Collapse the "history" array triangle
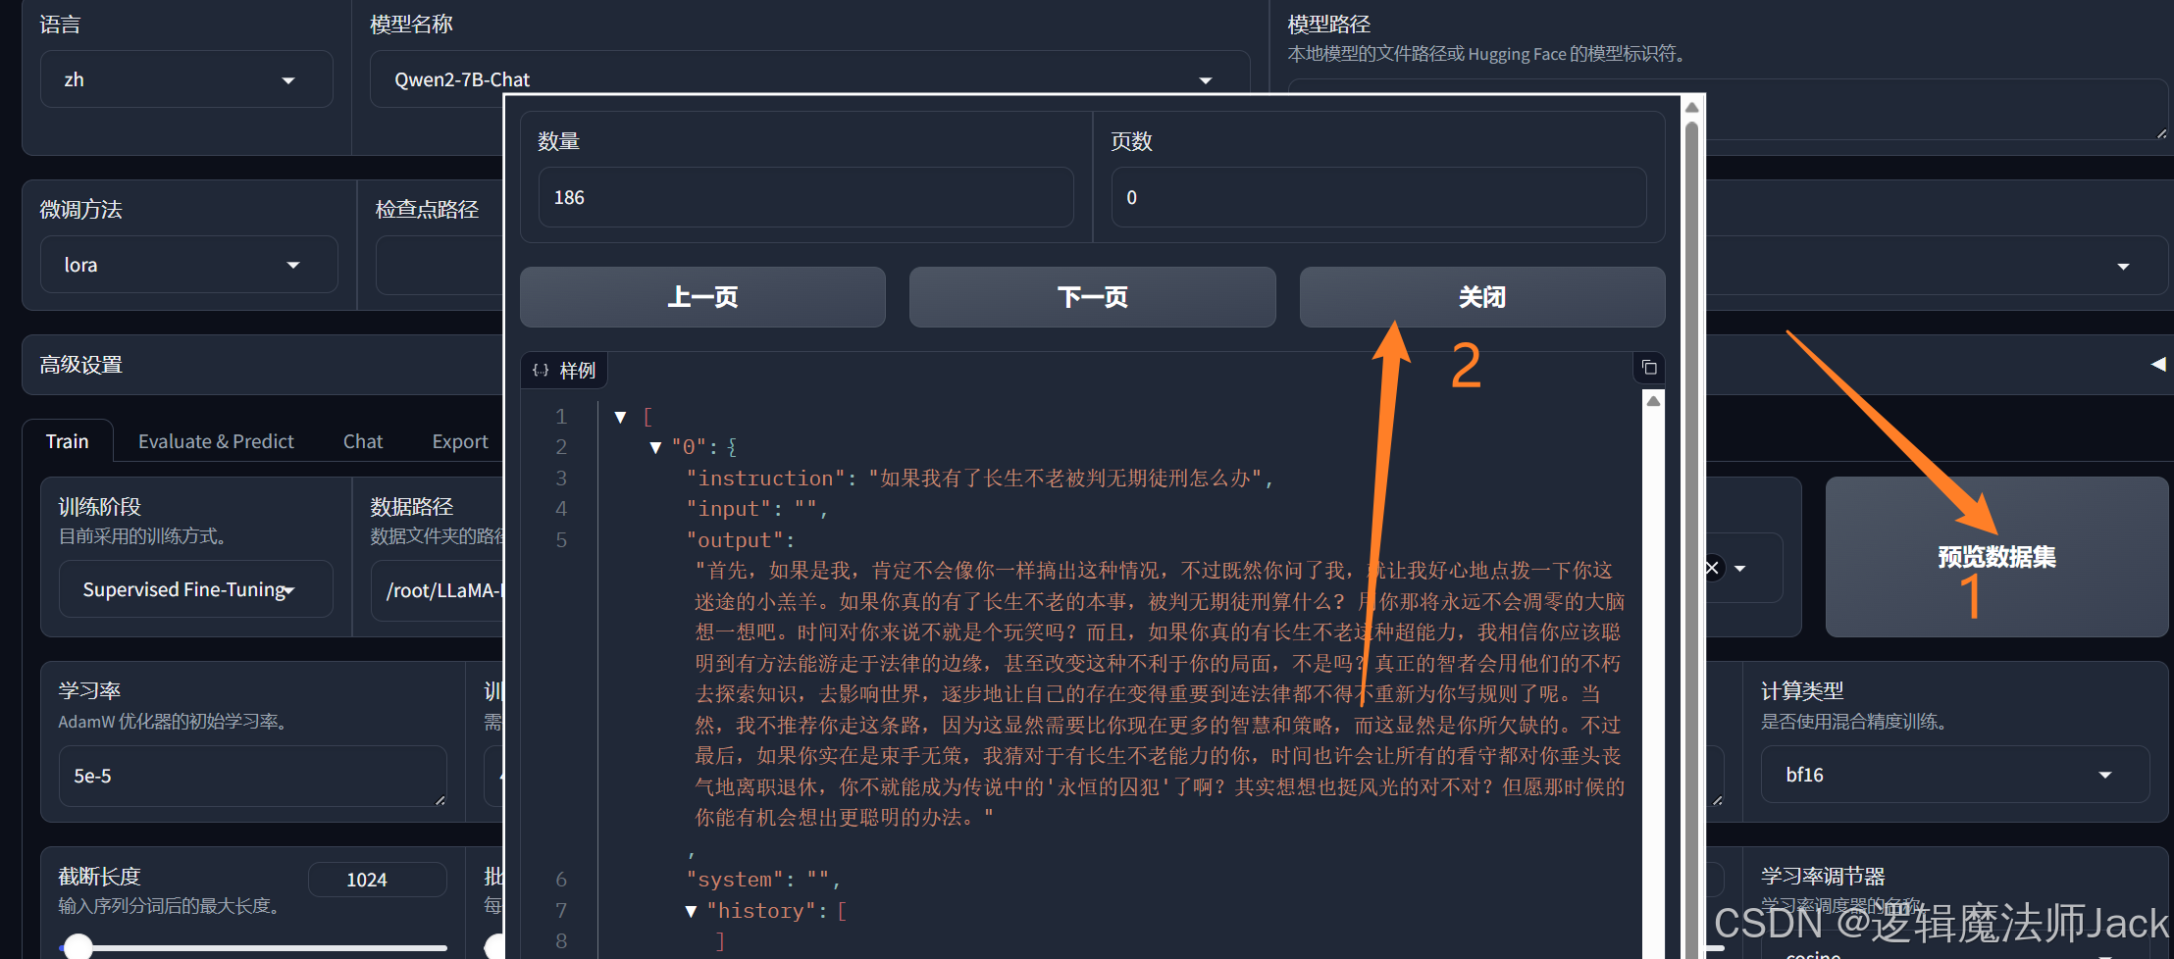This screenshot has height=959, width=2174. [691, 911]
